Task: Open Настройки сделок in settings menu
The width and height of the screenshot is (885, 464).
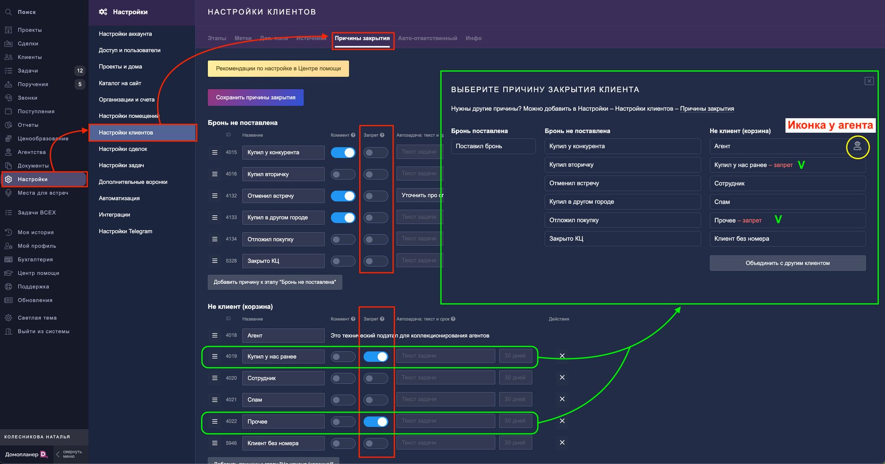Action: [123, 149]
